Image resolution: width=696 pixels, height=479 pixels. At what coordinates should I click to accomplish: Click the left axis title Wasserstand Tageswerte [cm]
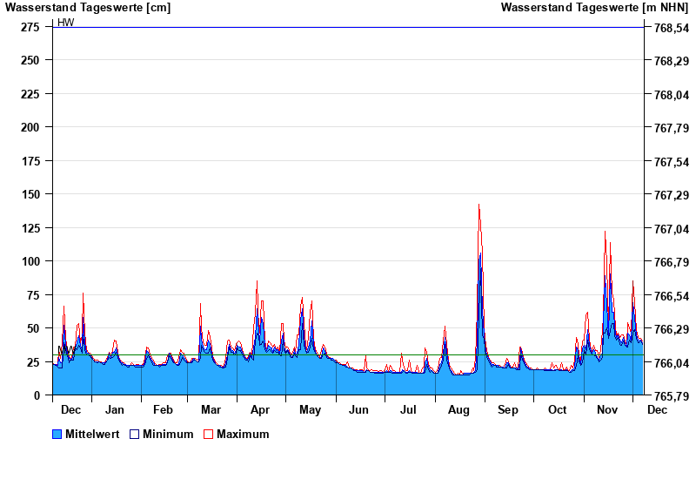88,8
